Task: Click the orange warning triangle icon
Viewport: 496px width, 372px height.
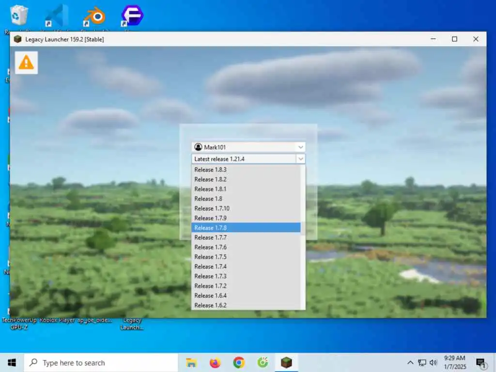Action: click(x=26, y=62)
